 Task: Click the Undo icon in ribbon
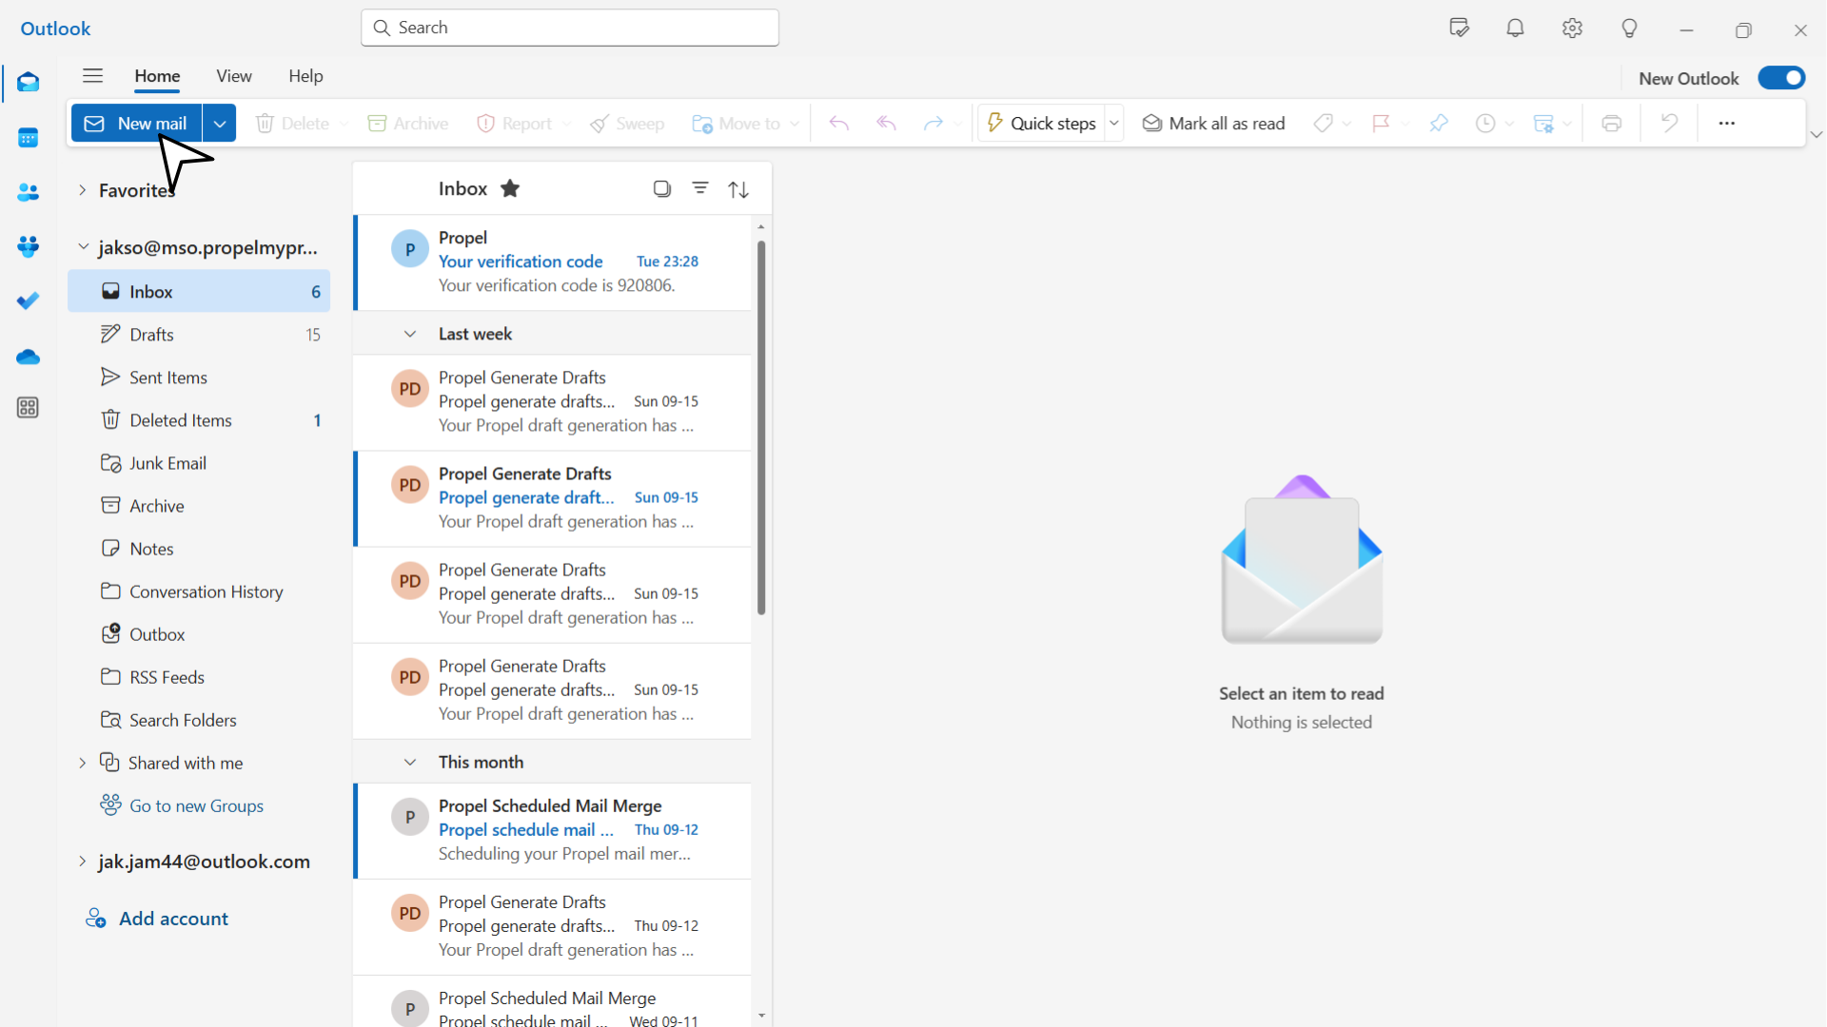1669,124
